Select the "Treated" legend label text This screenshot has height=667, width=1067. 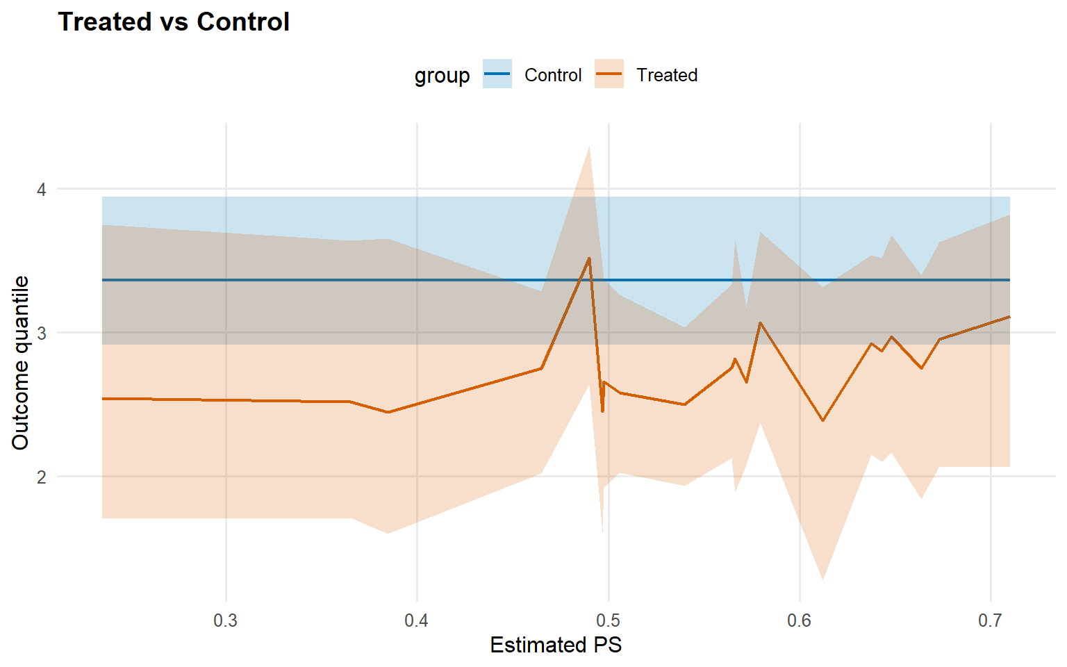667,75
